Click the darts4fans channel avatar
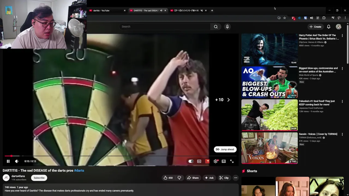 point(6,178)
